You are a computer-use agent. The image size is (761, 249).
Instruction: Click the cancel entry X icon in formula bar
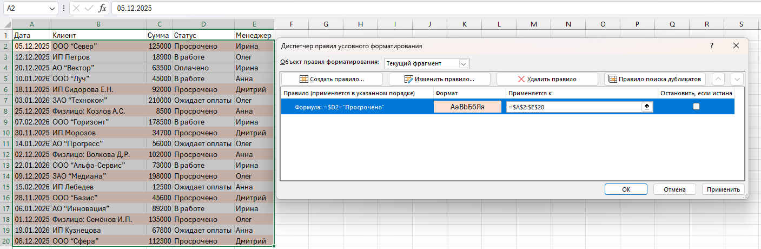pyautogui.click(x=76, y=9)
